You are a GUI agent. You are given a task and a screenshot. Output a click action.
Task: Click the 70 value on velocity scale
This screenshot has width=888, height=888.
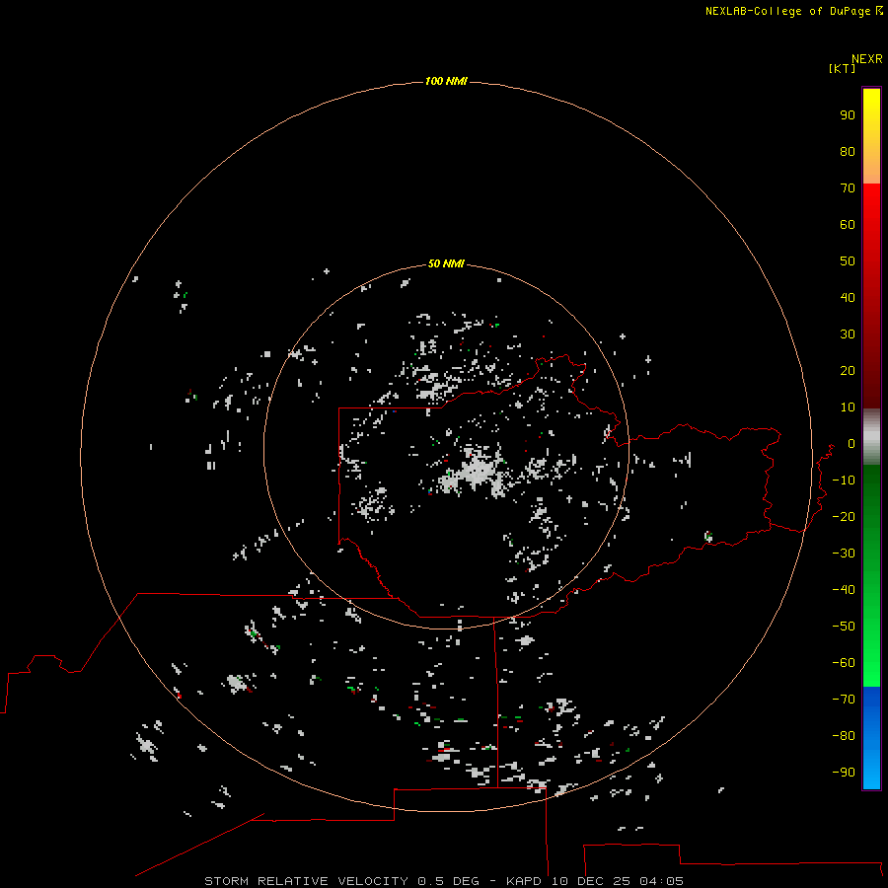click(848, 188)
